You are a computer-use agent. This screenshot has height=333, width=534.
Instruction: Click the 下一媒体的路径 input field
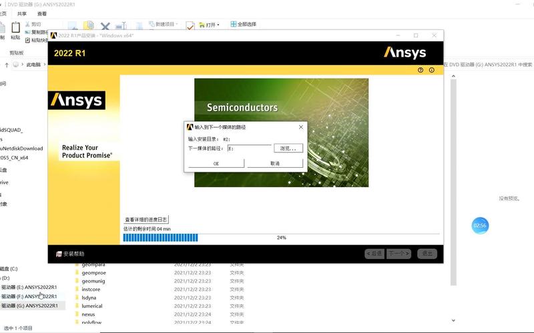tap(249, 149)
